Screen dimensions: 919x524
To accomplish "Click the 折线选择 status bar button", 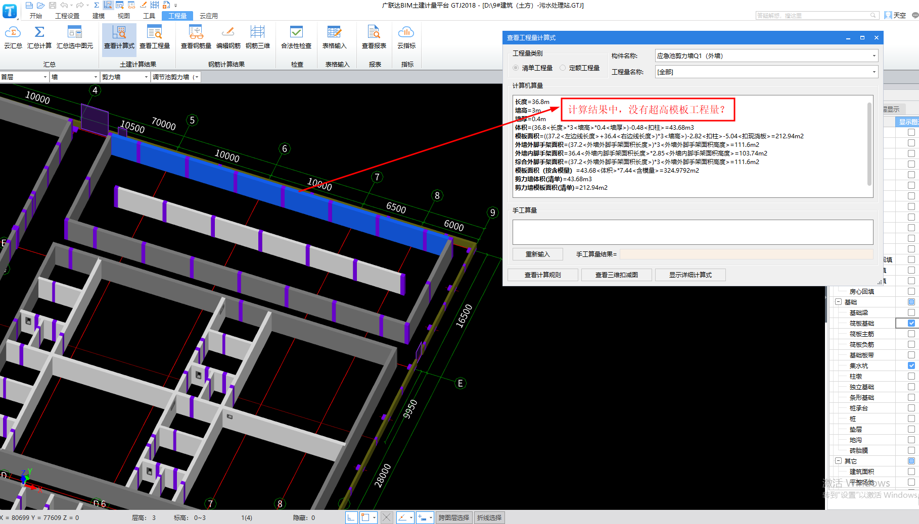I will point(489,517).
